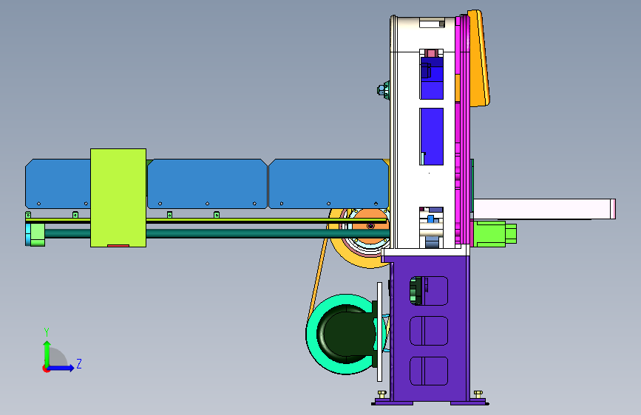Click the magenta vertical plate beside the column
Image resolution: width=641 pixels, height=415 pixels.
point(465,131)
